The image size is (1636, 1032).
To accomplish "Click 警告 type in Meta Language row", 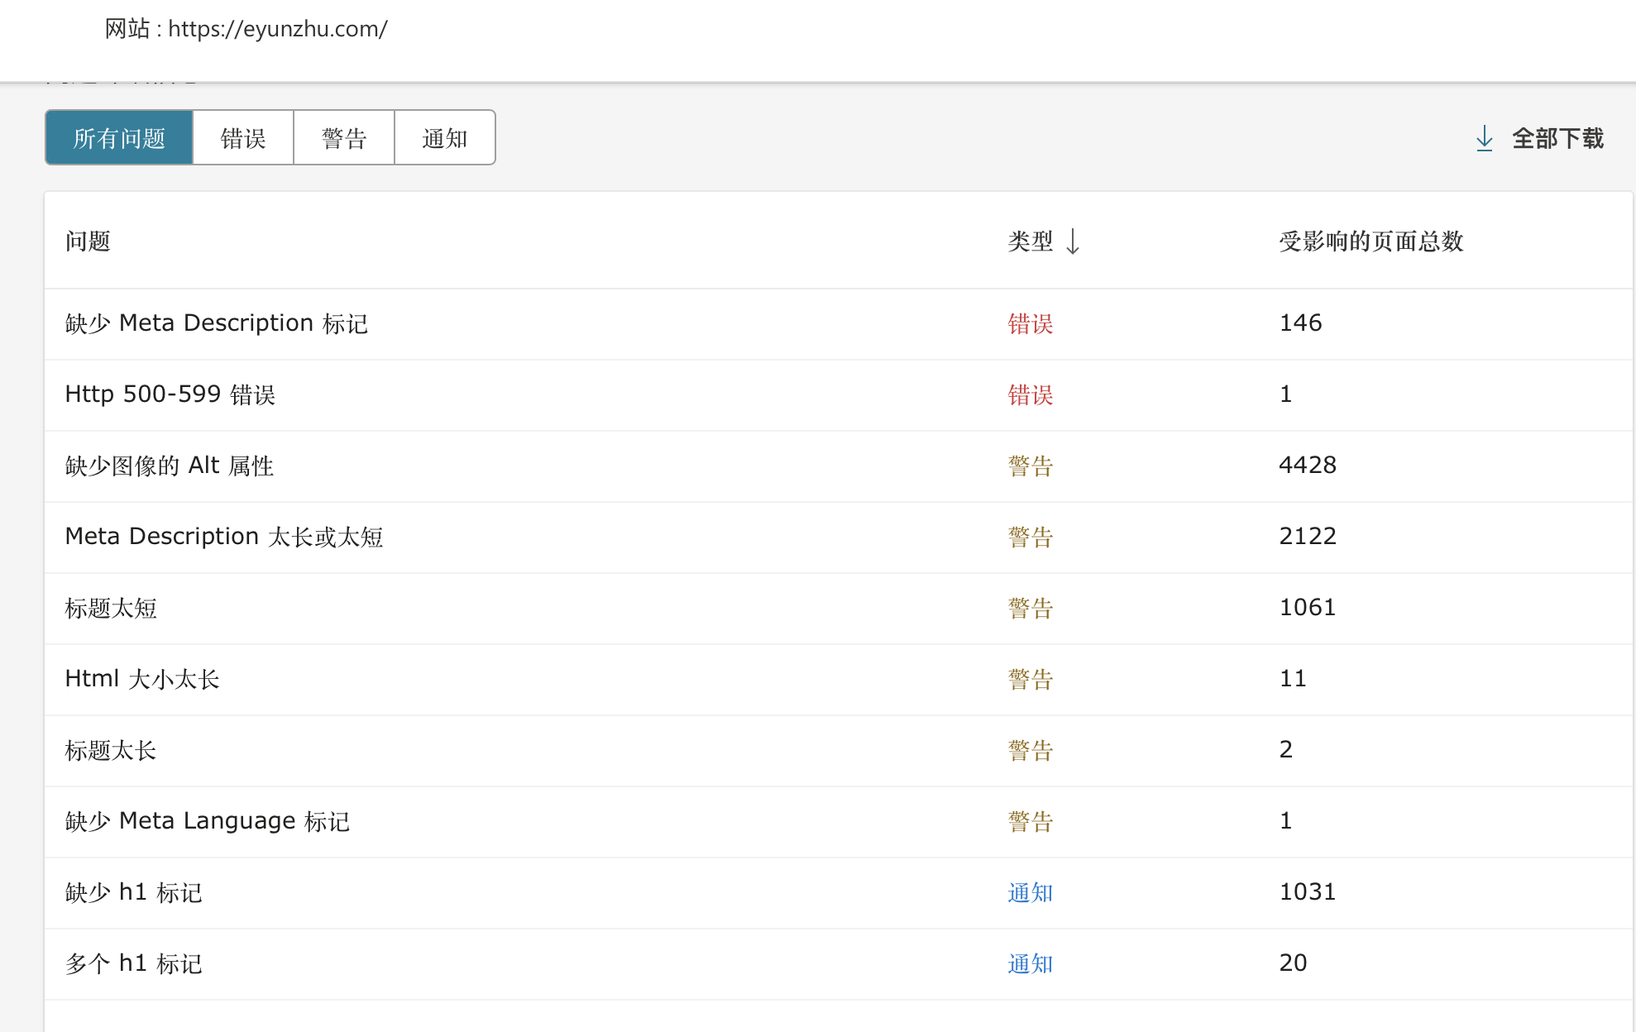I will (x=1031, y=821).
